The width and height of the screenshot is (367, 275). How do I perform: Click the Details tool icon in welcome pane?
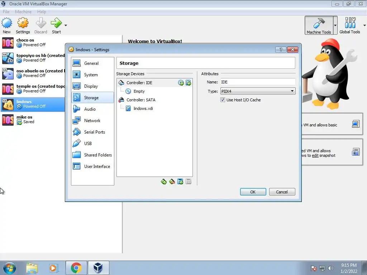(356, 124)
